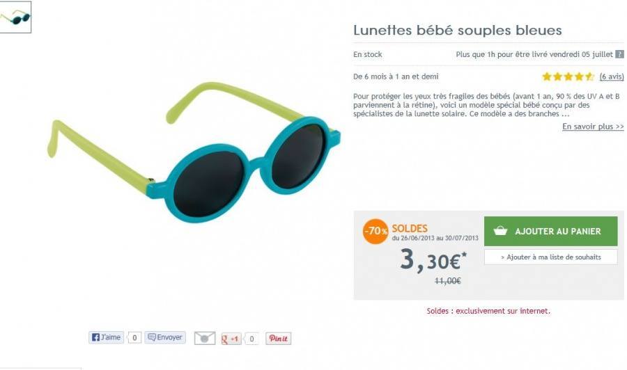The width and height of the screenshot is (627, 370).
Task: Click the Facebook Envoyer button
Action: click(165, 337)
